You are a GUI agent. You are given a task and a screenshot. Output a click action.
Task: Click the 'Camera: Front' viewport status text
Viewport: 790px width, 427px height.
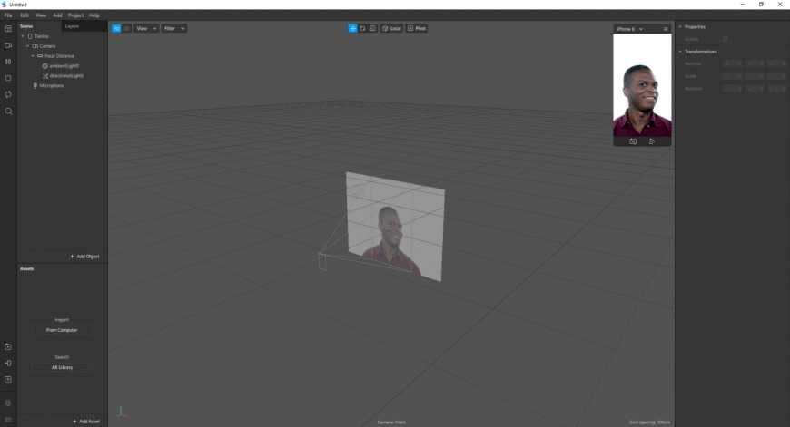[391, 422]
